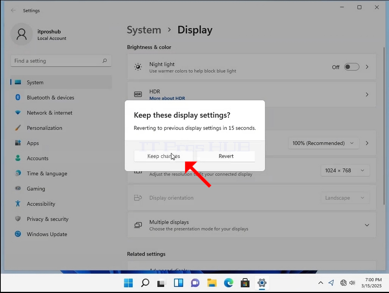Open Night light settings chevron
The image size is (389, 293).
click(x=367, y=67)
